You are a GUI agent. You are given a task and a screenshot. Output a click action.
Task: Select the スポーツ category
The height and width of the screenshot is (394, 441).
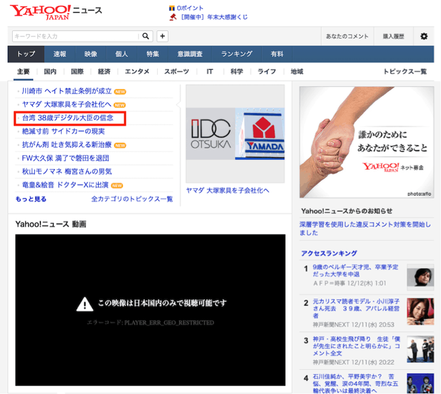click(x=176, y=72)
